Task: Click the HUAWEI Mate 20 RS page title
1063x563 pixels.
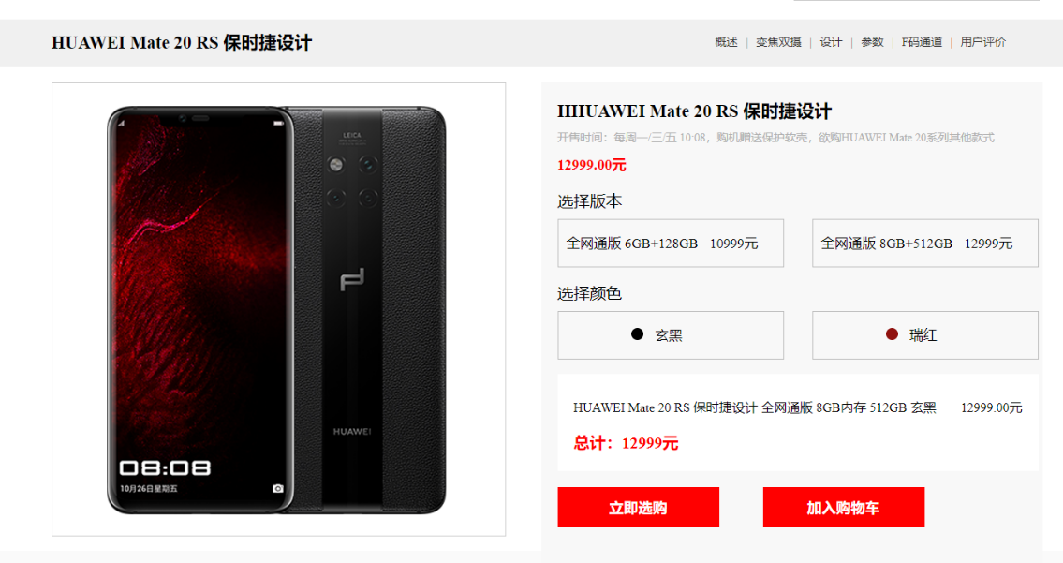Action: pos(181,43)
